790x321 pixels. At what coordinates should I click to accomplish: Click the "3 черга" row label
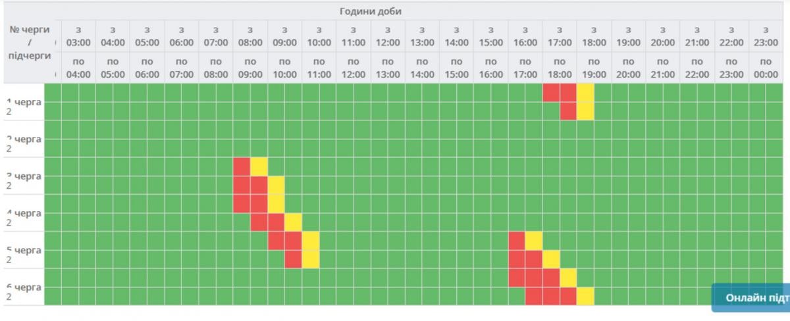[x=24, y=176]
